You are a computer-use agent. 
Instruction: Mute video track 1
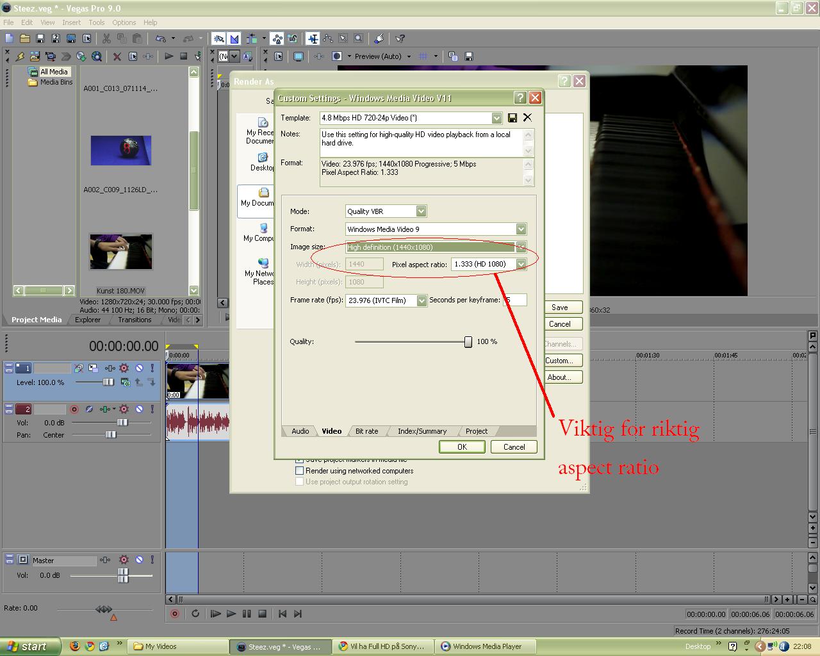click(x=139, y=368)
